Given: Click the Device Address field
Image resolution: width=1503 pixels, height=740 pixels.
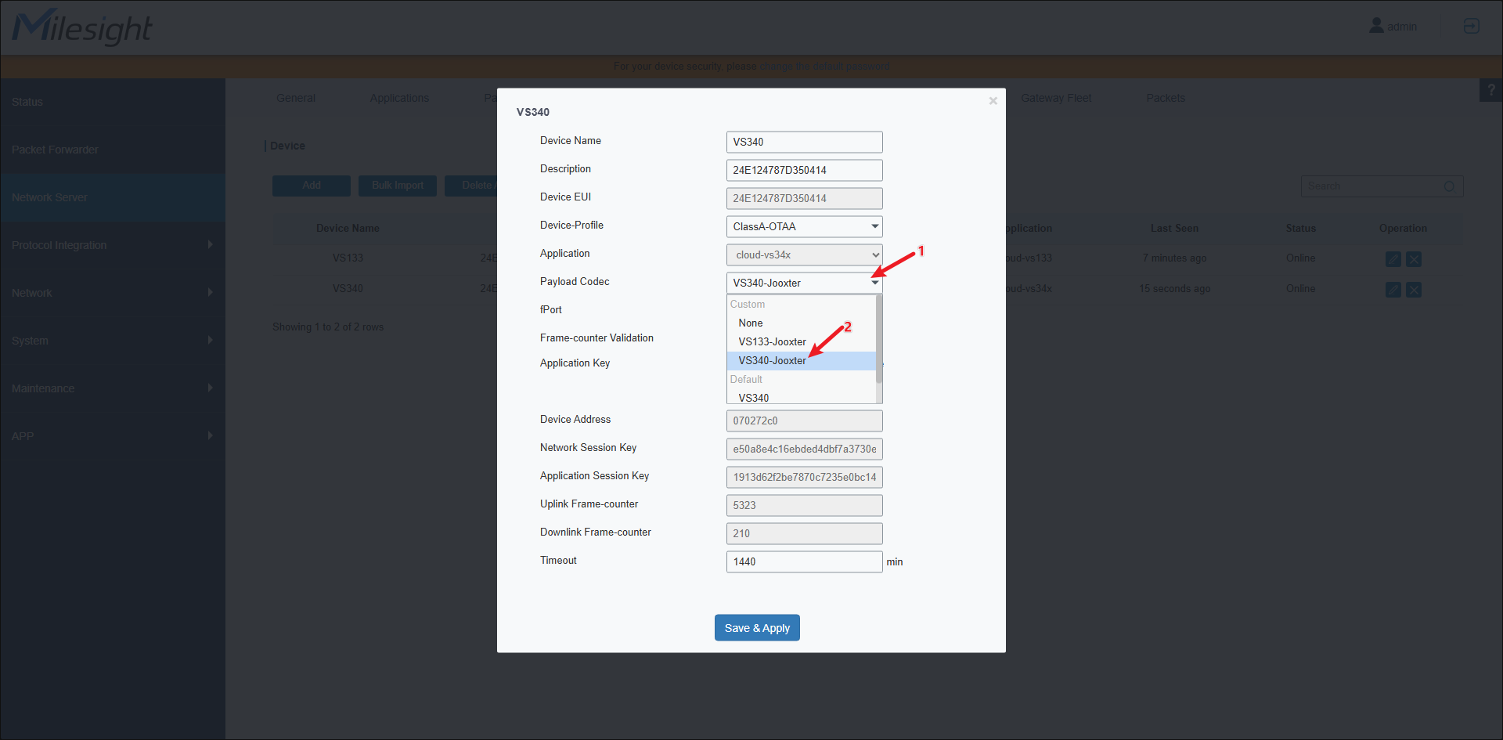Looking at the screenshot, I should 804,421.
